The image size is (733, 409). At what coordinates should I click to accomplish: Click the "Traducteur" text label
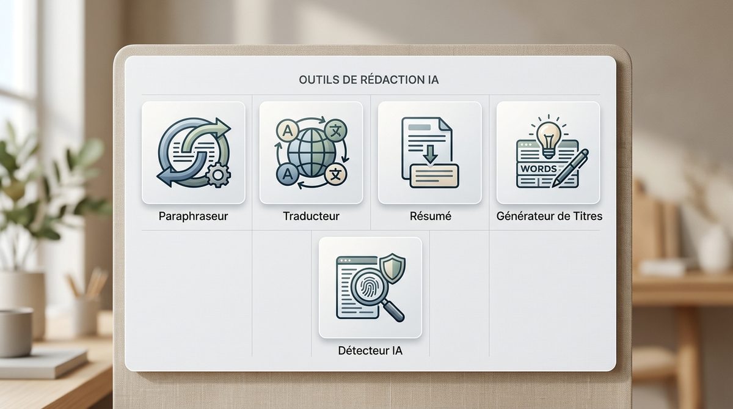[x=311, y=216]
